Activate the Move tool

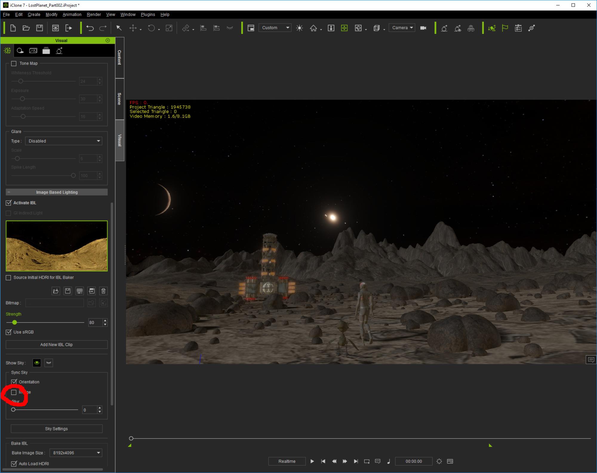[133, 28]
